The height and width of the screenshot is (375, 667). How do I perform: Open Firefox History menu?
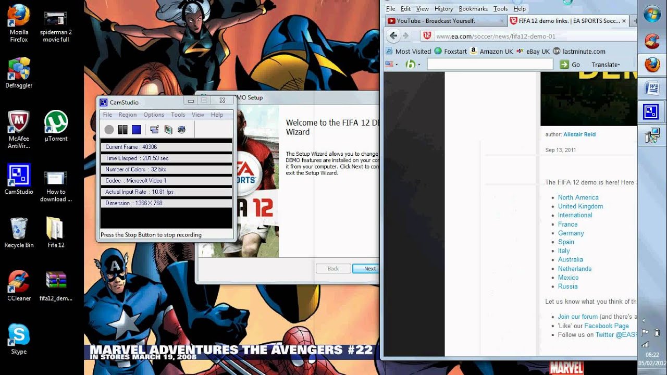tap(443, 9)
